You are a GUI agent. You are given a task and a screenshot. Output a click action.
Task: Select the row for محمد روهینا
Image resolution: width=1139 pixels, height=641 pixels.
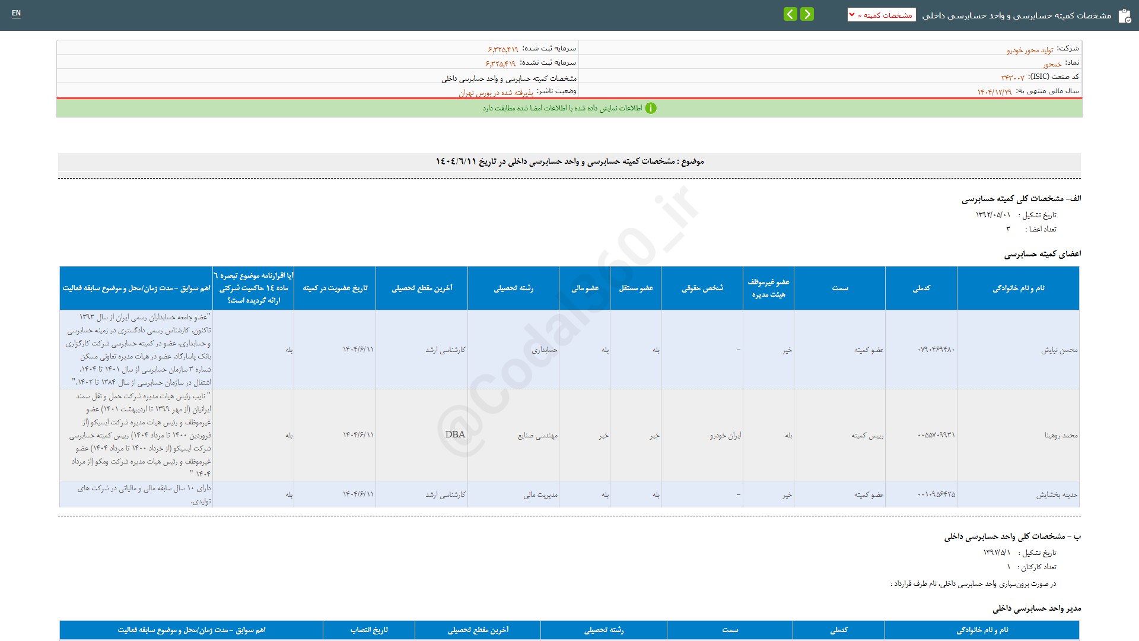1061,435
